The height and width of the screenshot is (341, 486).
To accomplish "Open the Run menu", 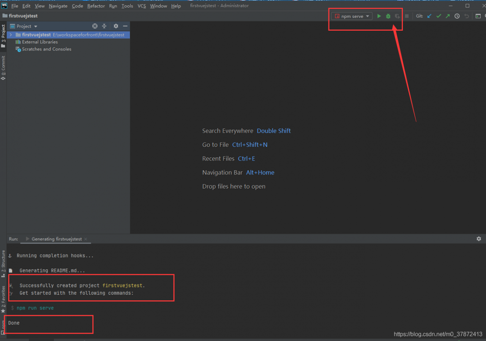I will [113, 6].
